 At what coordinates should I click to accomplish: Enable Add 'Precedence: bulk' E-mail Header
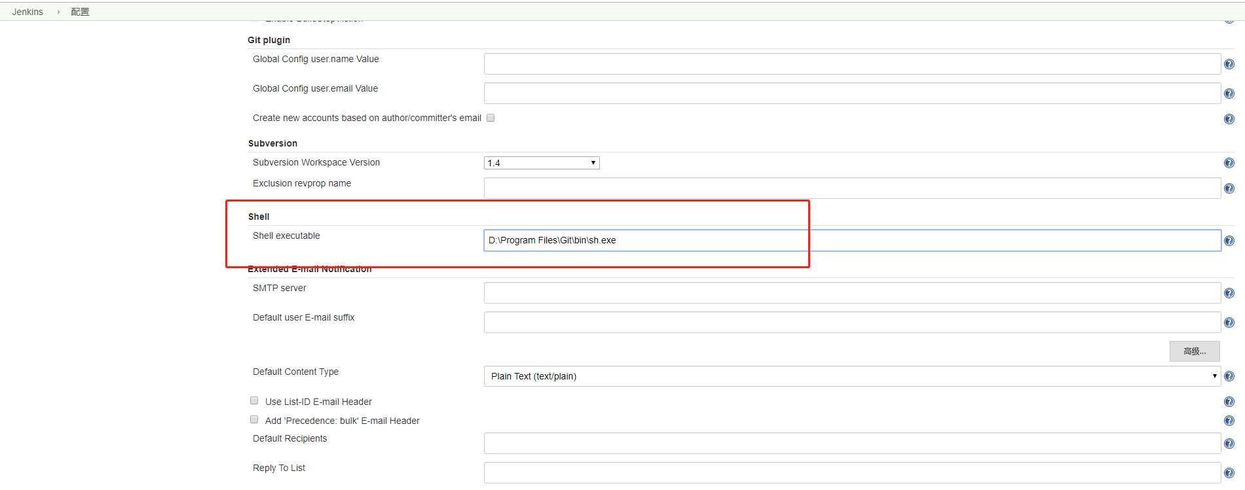point(254,419)
